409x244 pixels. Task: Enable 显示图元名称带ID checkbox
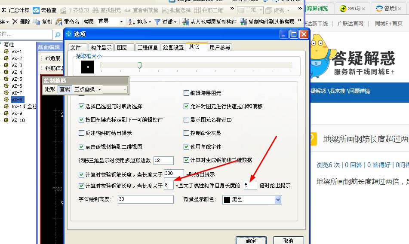coord(186,119)
